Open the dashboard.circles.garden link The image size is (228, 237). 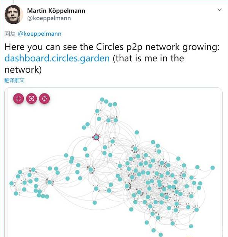(x=57, y=58)
